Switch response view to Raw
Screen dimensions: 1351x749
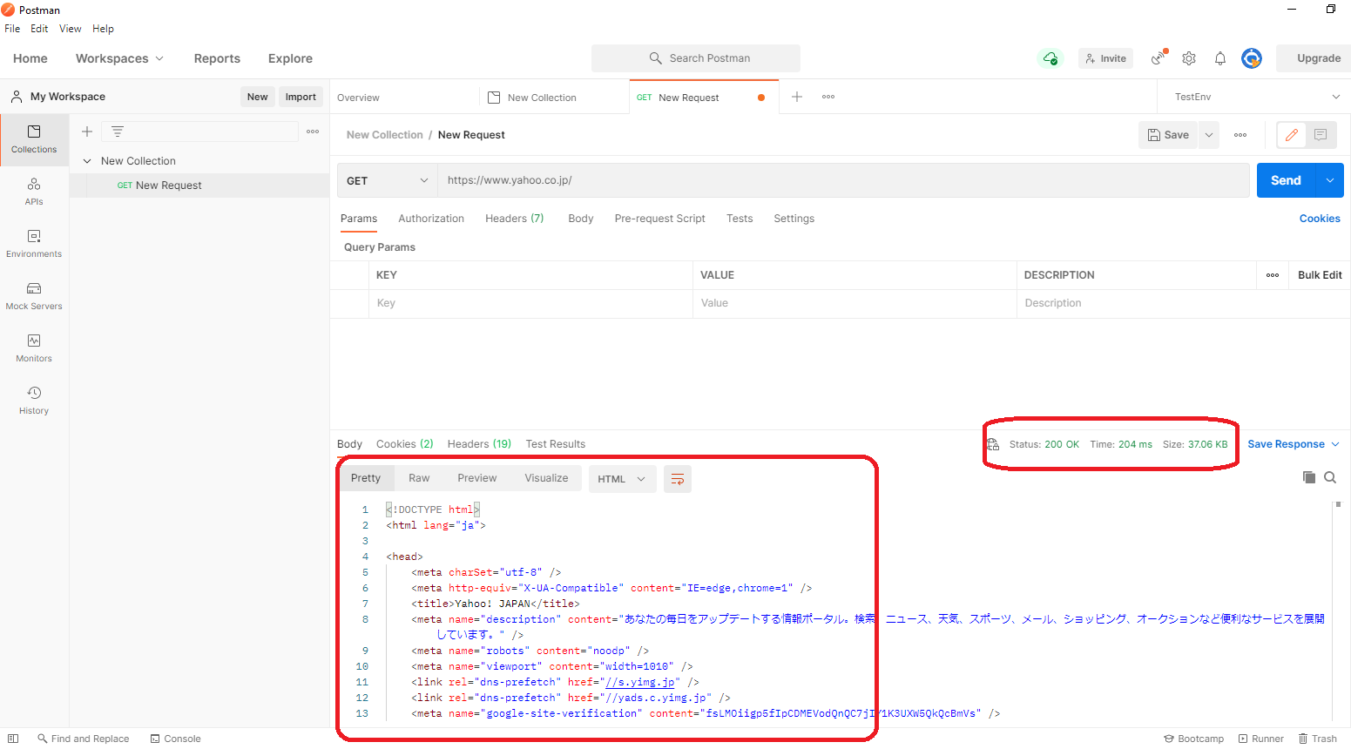pos(419,478)
